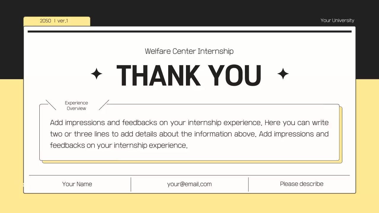Click the horizontal line above the contact row

[x=189, y=175]
